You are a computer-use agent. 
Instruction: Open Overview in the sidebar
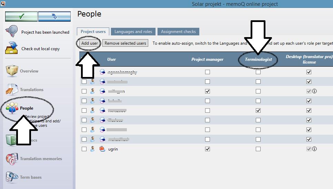(29, 71)
